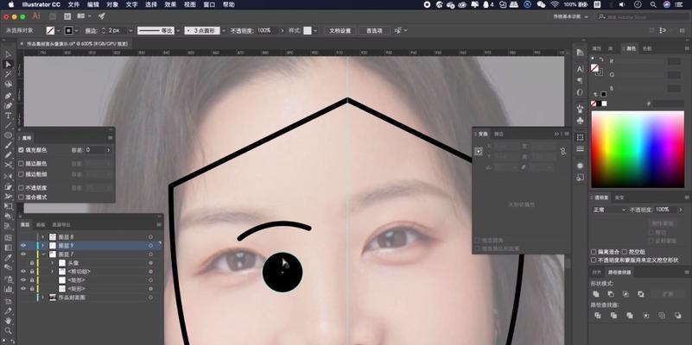
Task: Select the Magic Wand tool
Action: pyautogui.click(x=9, y=74)
